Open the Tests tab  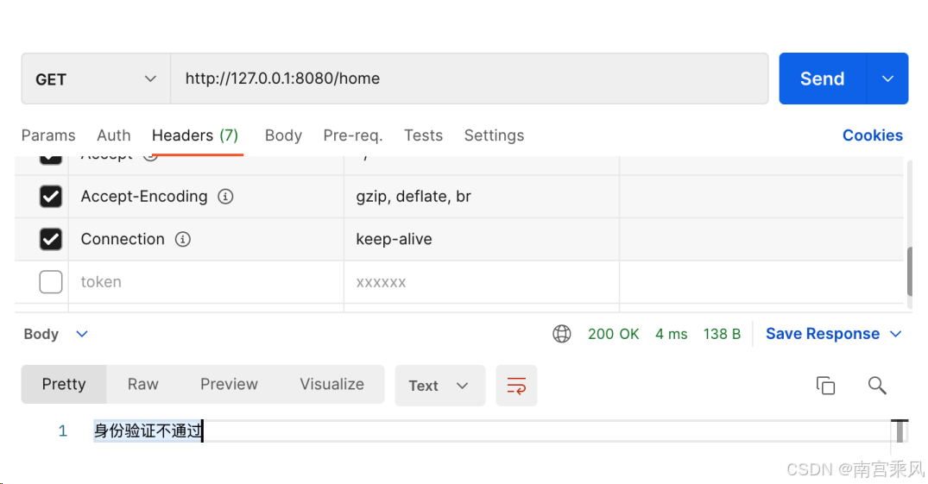[423, 135]
